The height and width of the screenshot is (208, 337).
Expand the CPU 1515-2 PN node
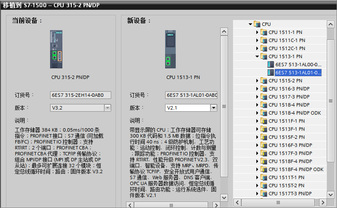click(x=257, y=81)
